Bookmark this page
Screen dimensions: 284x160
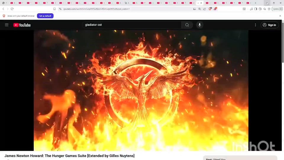tap(54, 9)
